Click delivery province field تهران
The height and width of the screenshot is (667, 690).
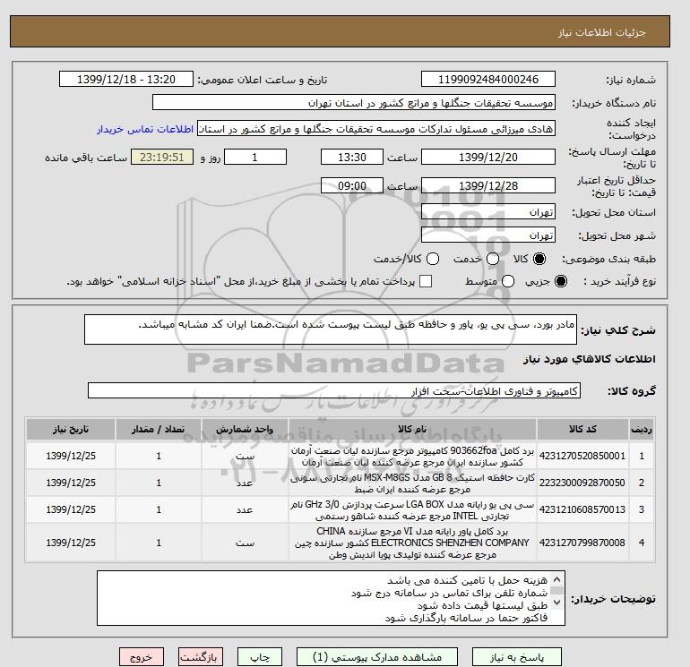coord(488,212)
